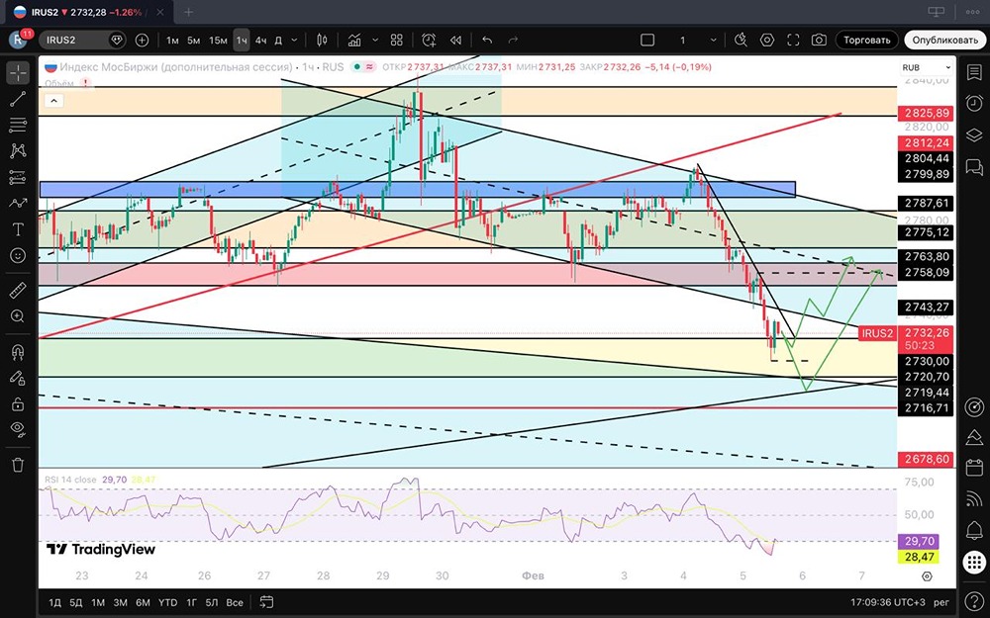Toggle magnet mode for drawings
This screenshot has height=618, width=990.
click(x=18, y=352)
